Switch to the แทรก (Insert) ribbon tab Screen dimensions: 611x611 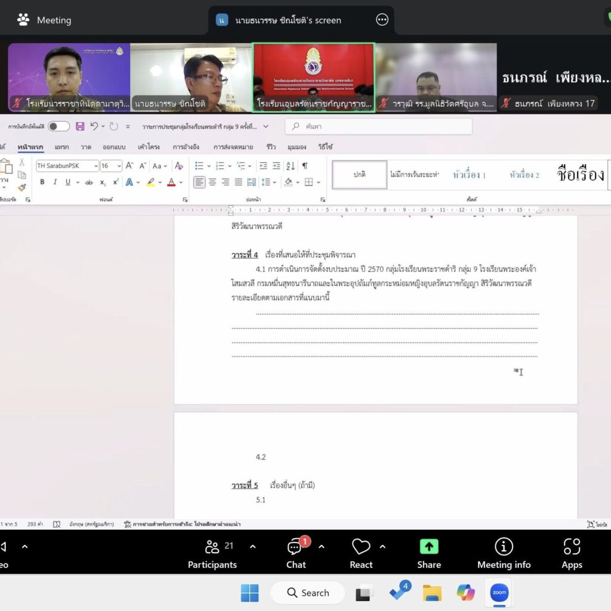coord(61,147)
